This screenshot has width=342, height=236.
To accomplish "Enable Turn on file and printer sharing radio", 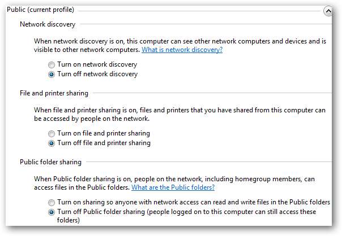I will coord(52,134).
